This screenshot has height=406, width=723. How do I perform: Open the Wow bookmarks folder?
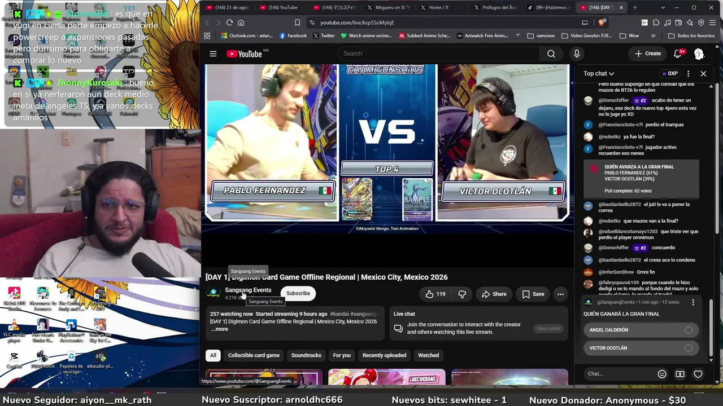[x=629, y=36]
